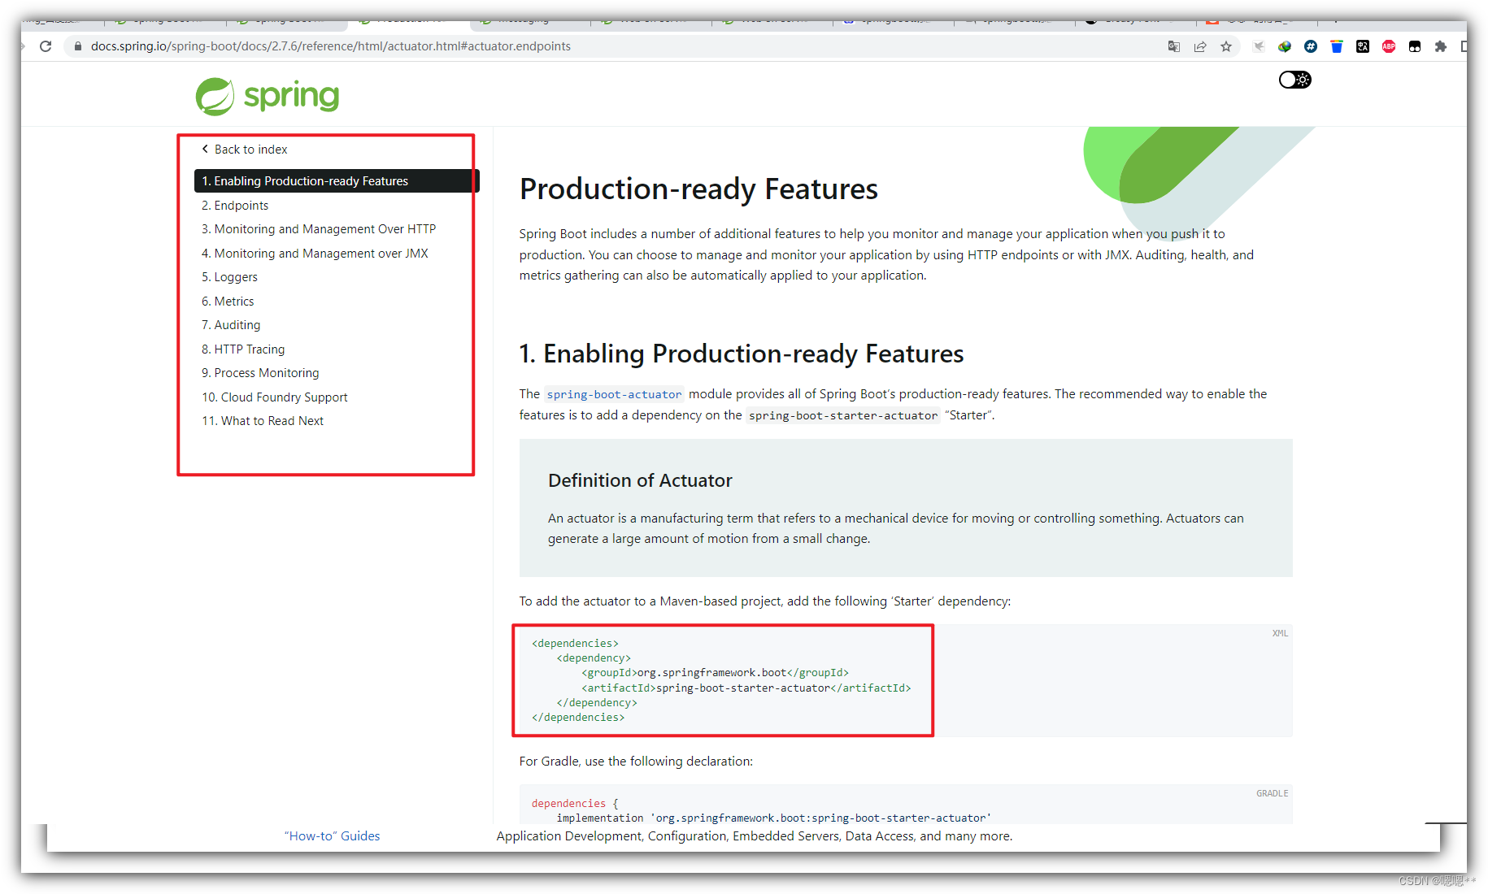This screenshot has height=894, width=1488.
Task: Jump to '5. Loggers' section
Action: pos(229,277)
